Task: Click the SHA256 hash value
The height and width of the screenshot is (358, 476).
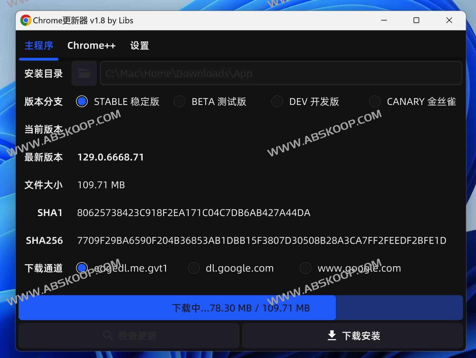Action: click(x=261, y=240)
